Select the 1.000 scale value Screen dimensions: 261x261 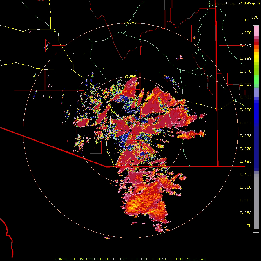(246, 32)
